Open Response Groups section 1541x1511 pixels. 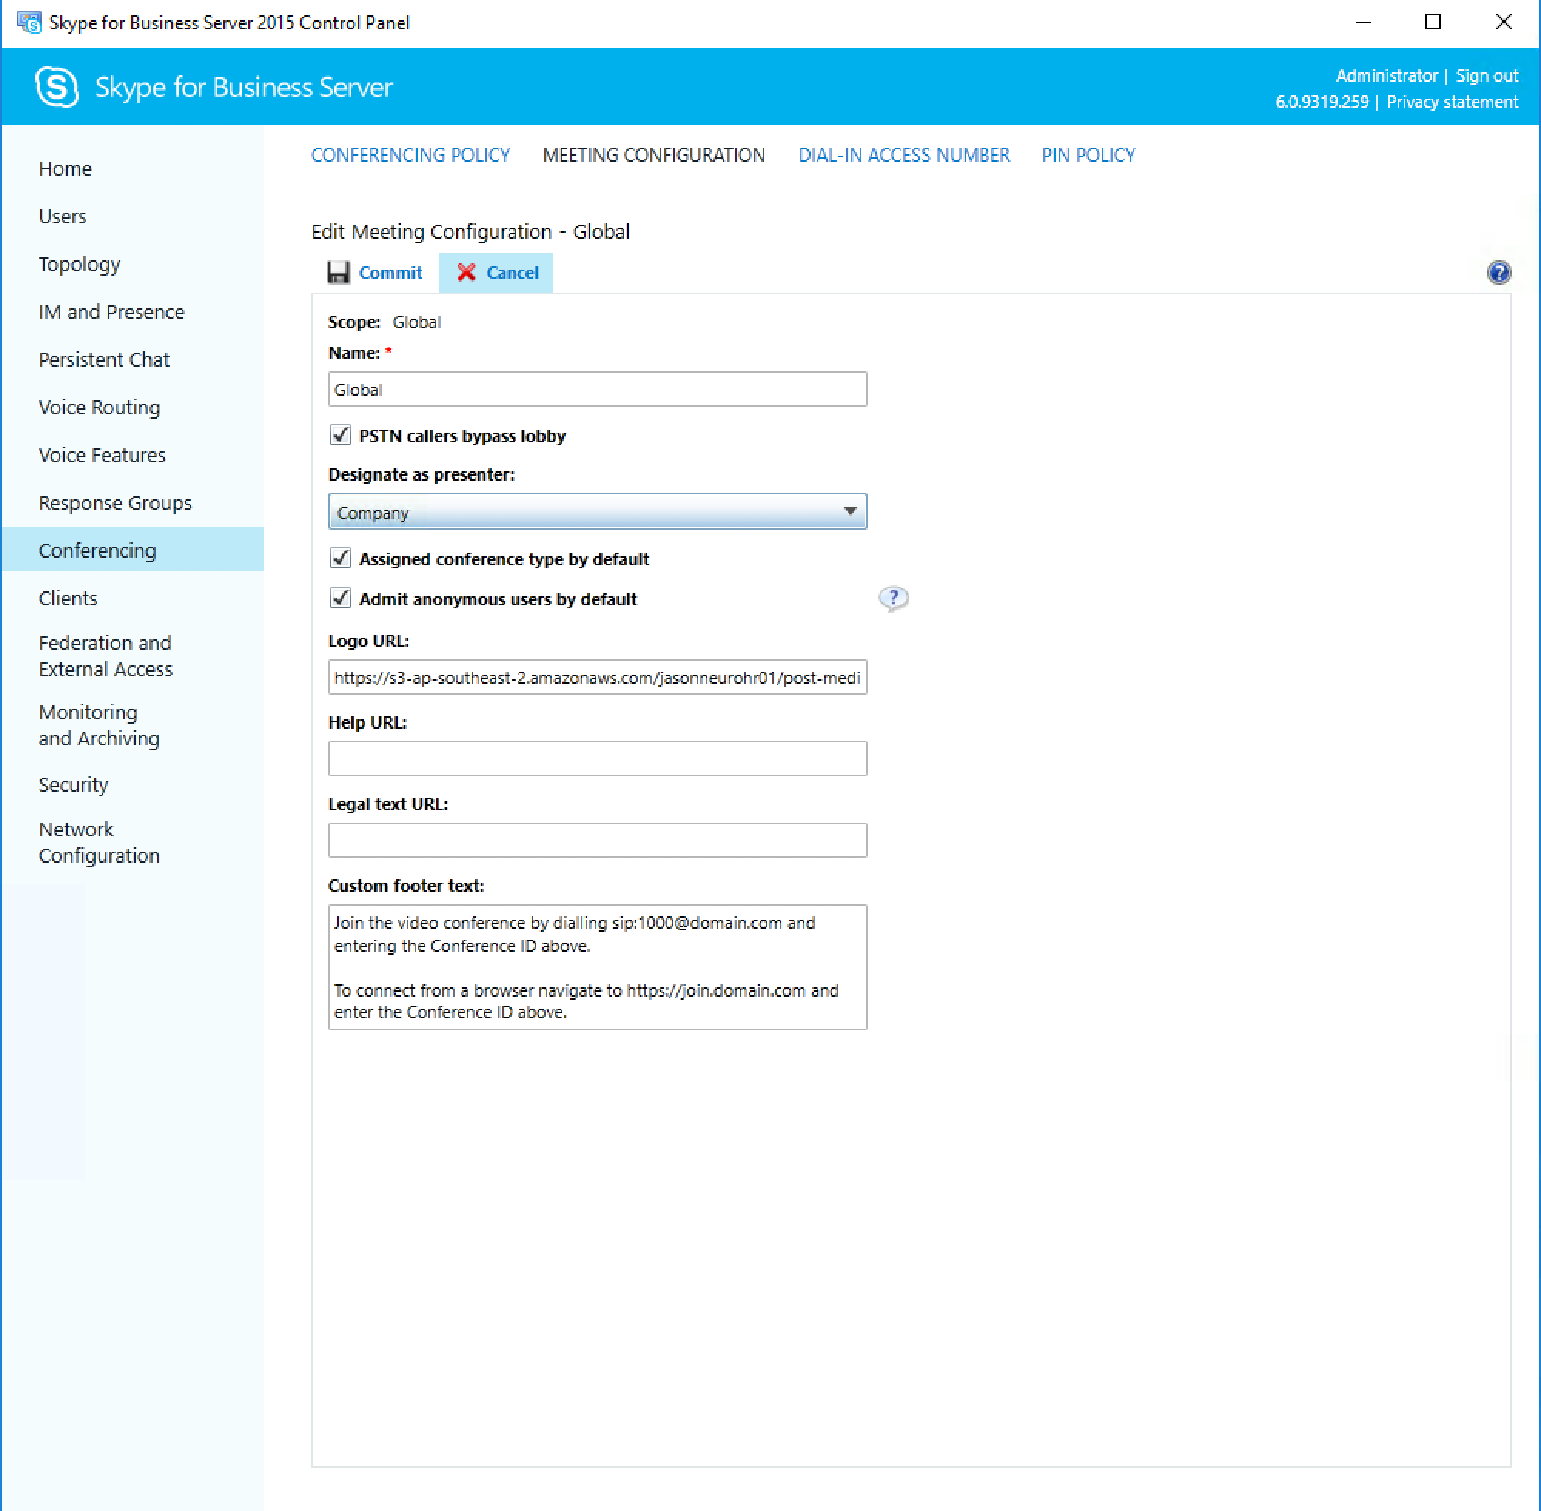pyautogui.click(x=115, y=502)
